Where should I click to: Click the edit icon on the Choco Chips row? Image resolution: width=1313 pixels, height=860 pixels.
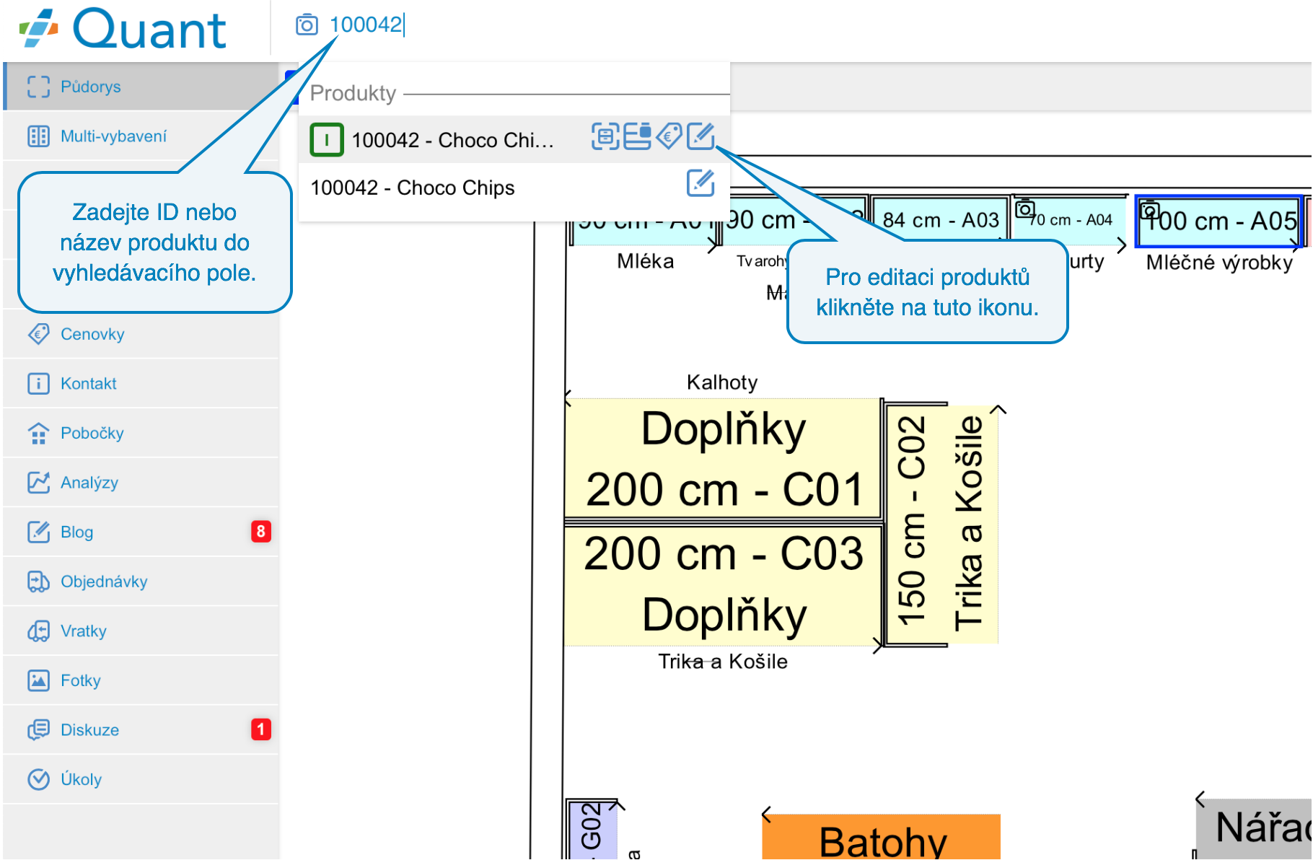click(701, 183)
